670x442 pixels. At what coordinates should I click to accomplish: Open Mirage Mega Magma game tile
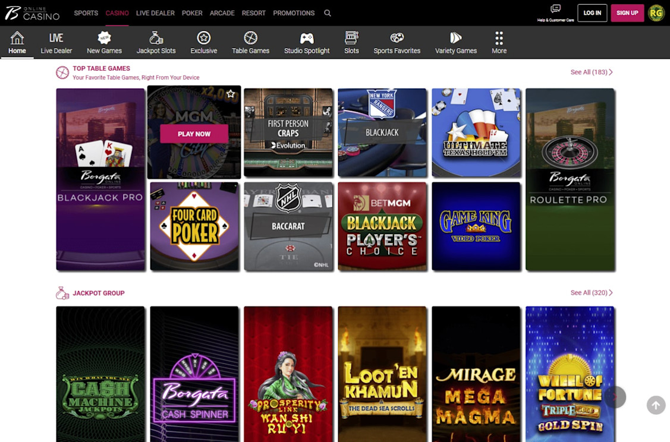(x=476, y=374)
